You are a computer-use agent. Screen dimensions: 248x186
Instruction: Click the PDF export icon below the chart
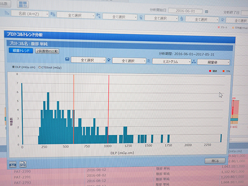23,163
